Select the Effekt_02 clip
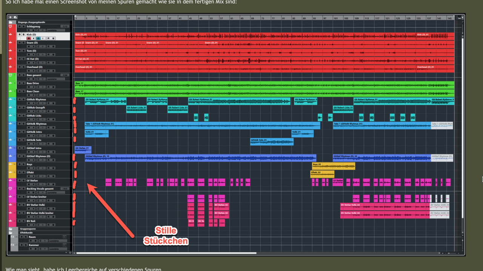483x271 pixels. [x=322, y=174]
